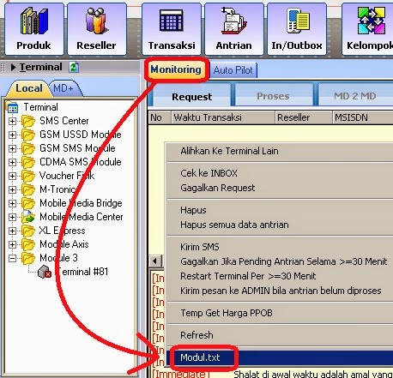
Task: Choose Hapus from context menu
Action: coord(280,210)
